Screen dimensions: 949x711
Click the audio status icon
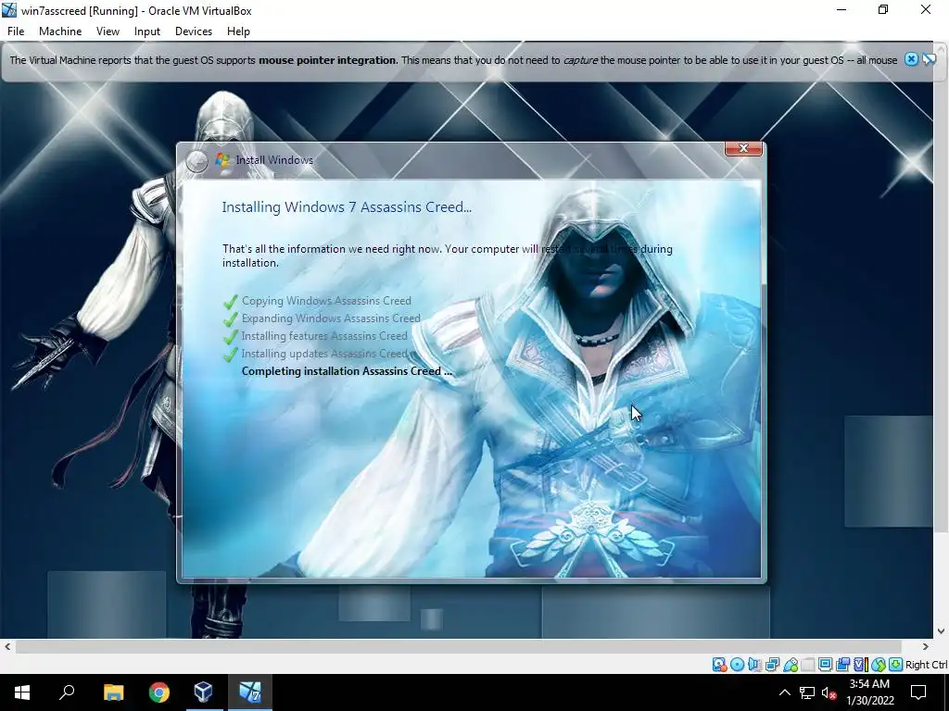coord(754,665)
